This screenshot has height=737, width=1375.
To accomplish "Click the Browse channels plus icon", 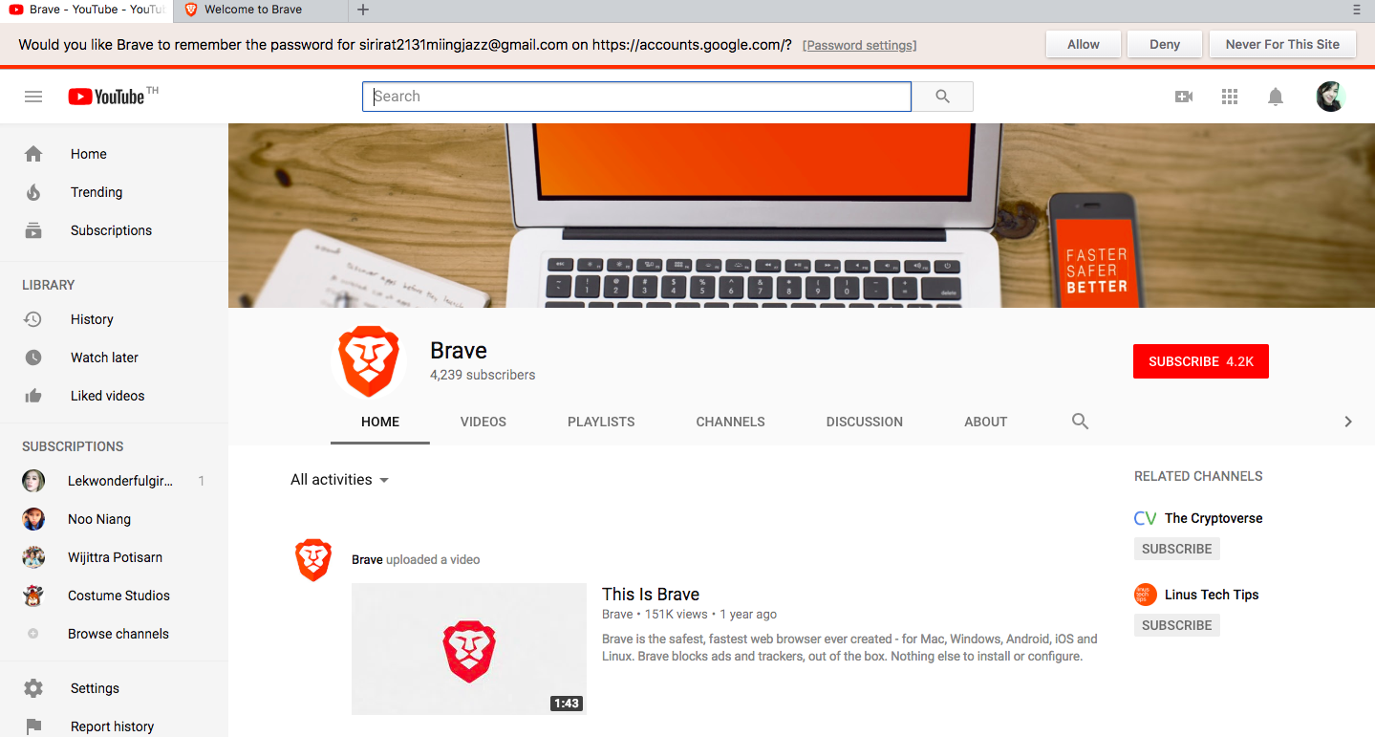I will (x=33, y=634).
